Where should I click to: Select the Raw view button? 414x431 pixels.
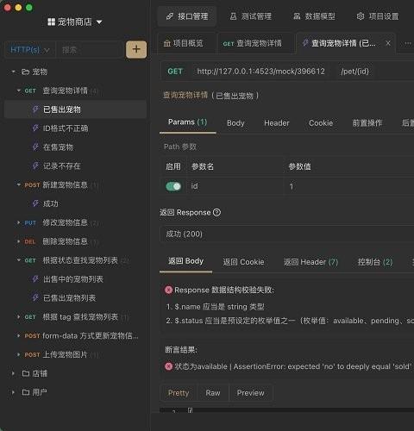[213, 393]
